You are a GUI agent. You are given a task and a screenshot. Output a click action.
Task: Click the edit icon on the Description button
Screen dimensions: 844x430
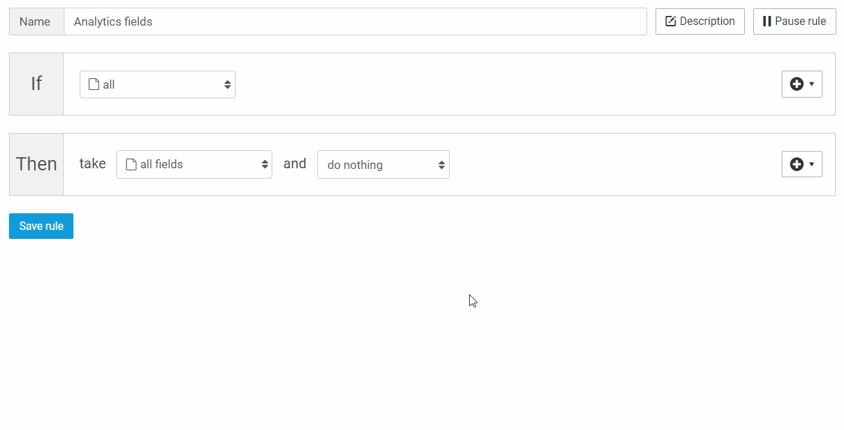(670, 21)
